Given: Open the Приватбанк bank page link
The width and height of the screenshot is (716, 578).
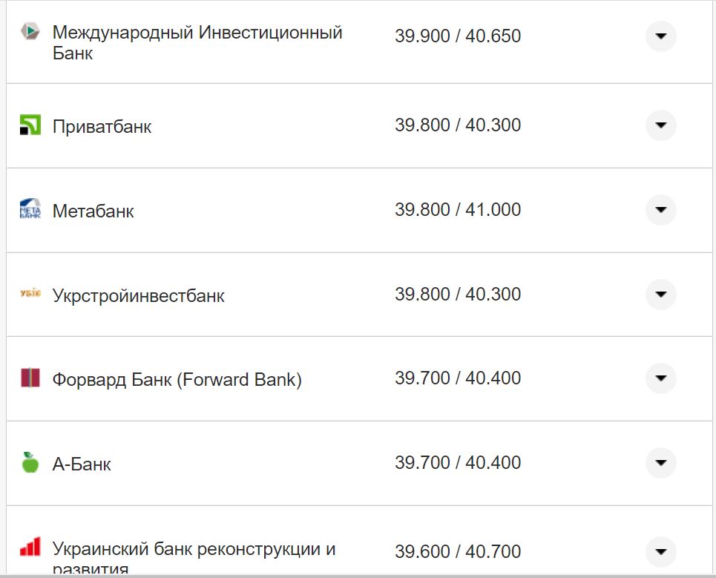Looking at the screenshot, I should tap(101, 126).
